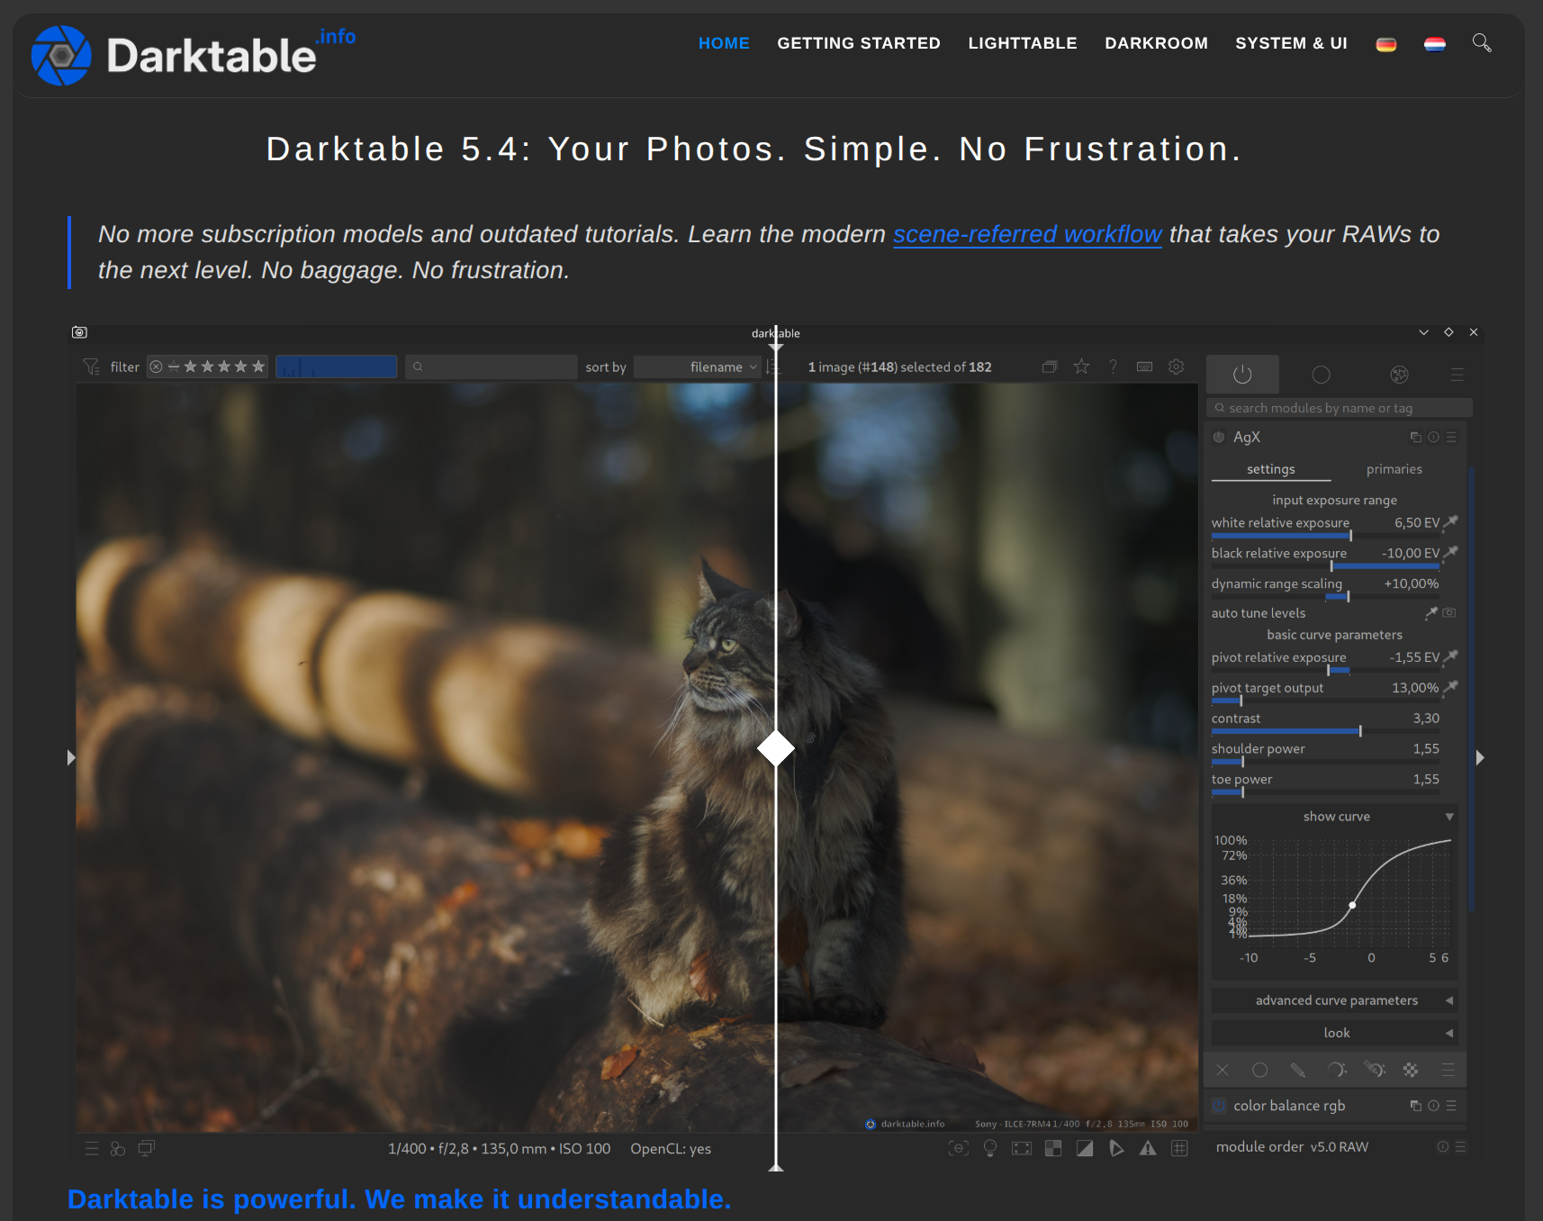
Task: Select the pencil drawn mask icon
Action: click(x=1297, y=1070)
